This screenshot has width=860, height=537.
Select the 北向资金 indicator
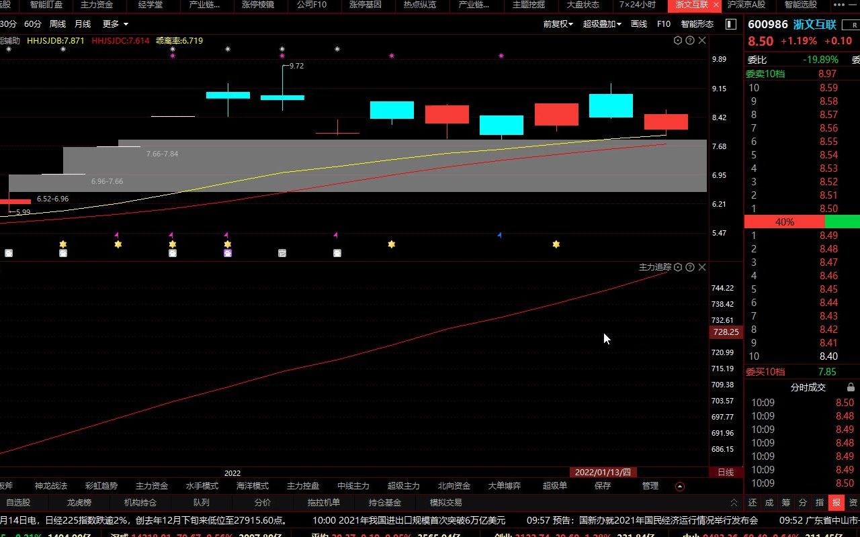point(454,486)
